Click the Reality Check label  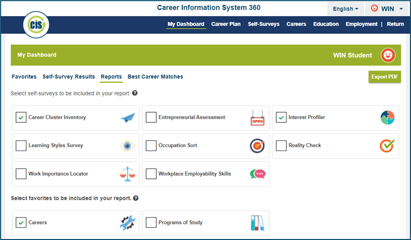304,145
